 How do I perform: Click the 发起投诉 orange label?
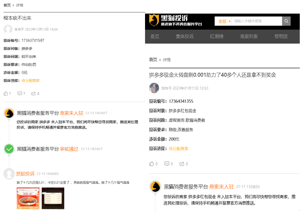(25, 174)
